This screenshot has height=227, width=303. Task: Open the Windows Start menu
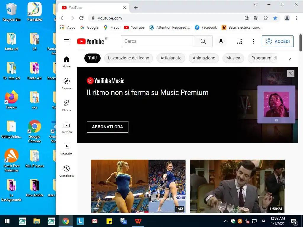pyautogui.click(x=7, y=221)
